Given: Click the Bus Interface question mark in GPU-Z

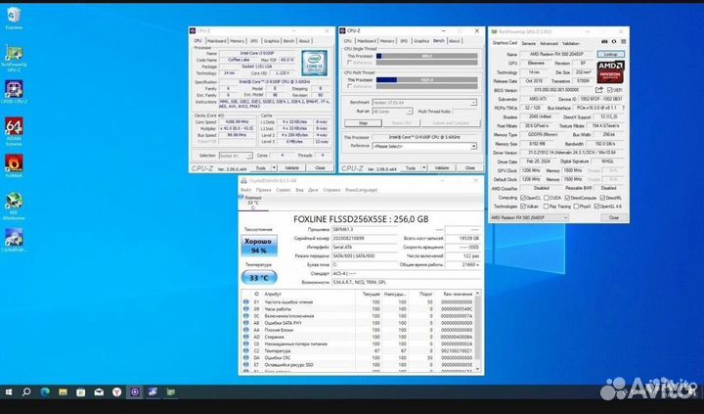Looking at the screenshot, I should [x=623, y=108].
